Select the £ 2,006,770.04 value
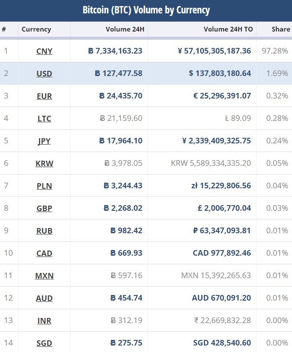292x352 pixels. (225, 208)
